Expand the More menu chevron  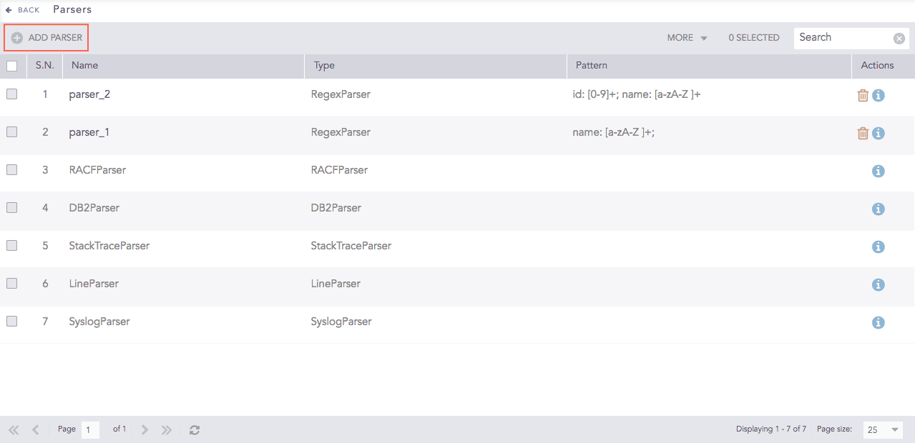click(703, 38)
